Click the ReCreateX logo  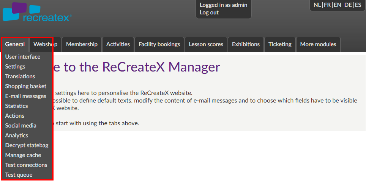pos(37,12)
